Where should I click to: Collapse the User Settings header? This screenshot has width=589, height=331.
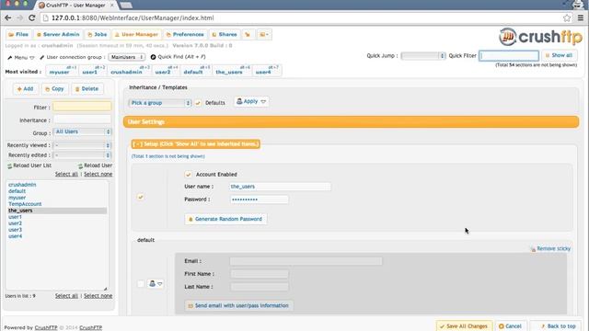[x=351, y=122]
